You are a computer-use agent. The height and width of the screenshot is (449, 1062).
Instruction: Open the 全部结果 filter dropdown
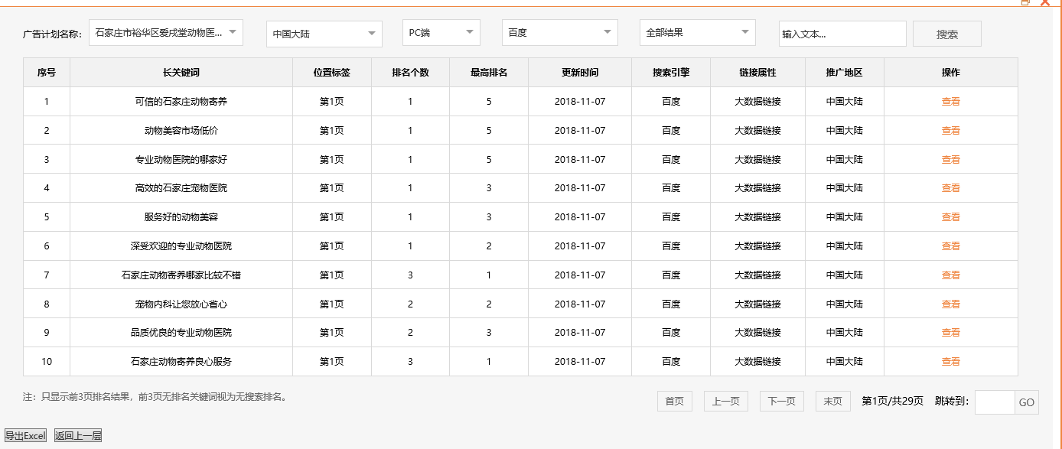[697, 33]
